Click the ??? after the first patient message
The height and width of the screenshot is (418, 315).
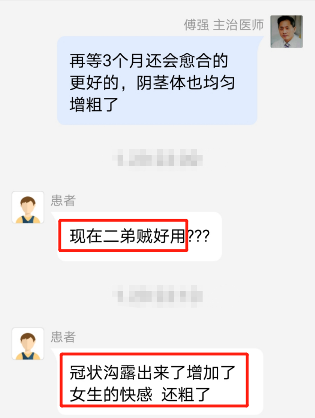(x=199, y=236)
